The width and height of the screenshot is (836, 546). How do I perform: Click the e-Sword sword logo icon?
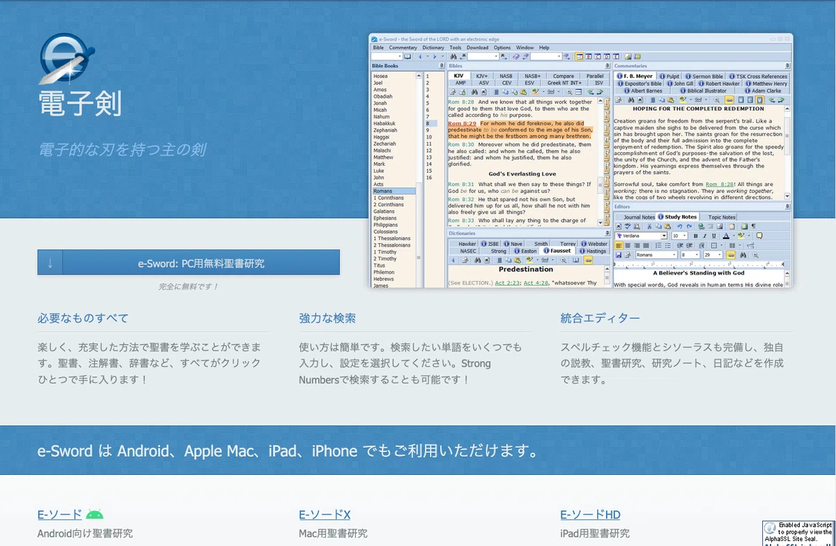pos(67,60)
